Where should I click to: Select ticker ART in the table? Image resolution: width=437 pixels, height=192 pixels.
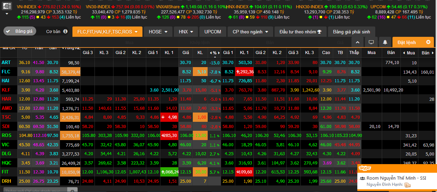pos(6,63)
